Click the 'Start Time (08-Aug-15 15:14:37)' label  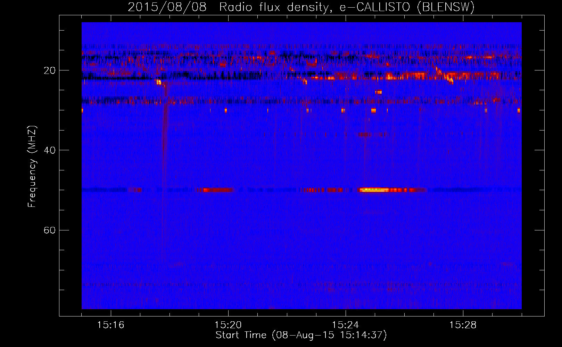click(x=301, y=335)
